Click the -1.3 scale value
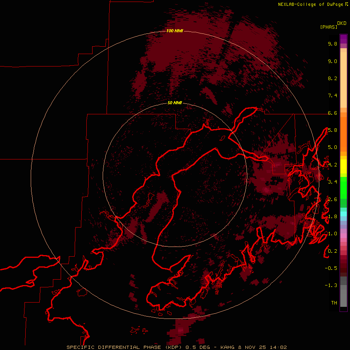350x350 pixels. 331,285
